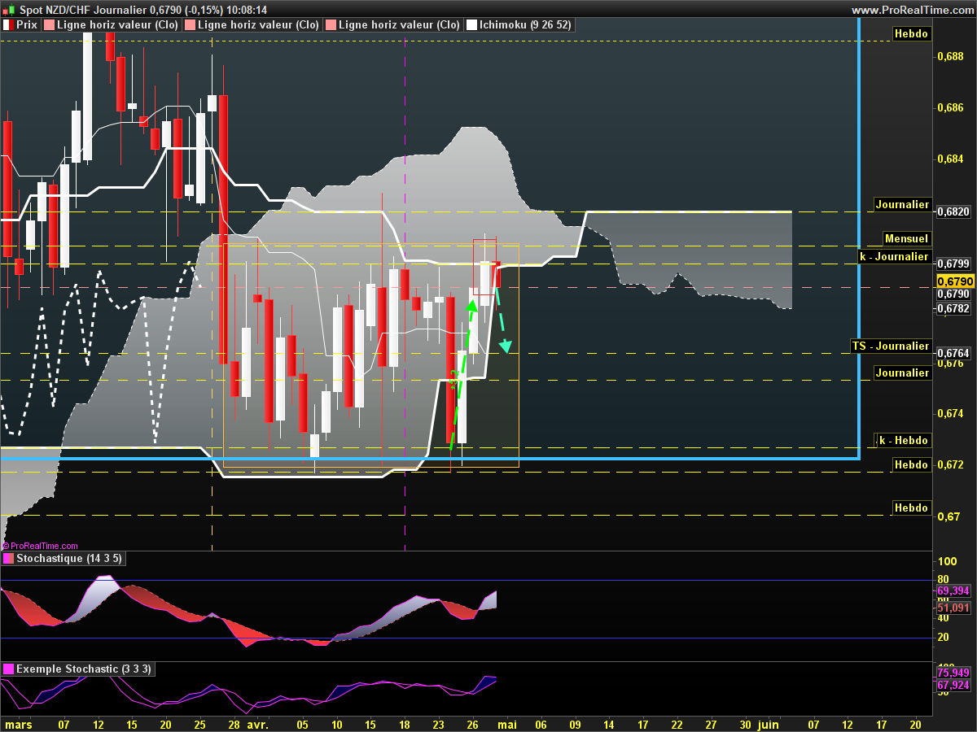Click the yellow-highlighted 0,6790 current price tag

[953, 281]
